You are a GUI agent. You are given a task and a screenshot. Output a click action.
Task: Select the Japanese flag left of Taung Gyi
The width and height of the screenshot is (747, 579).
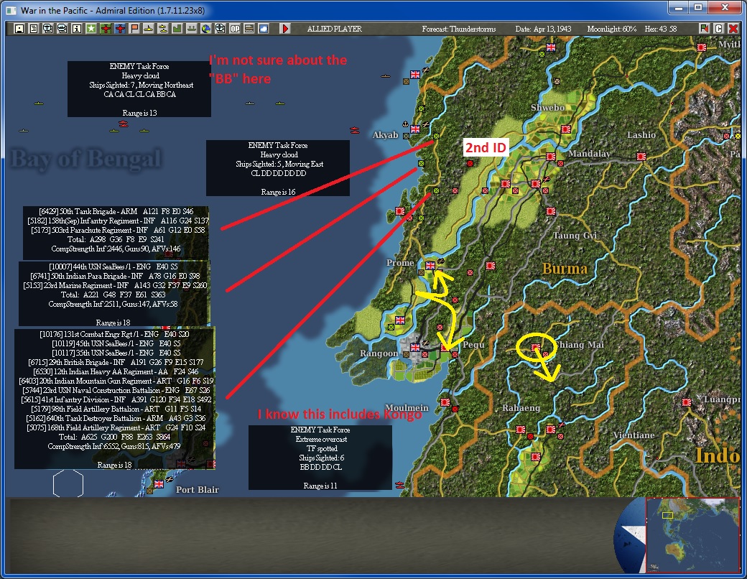pos(551,210)
